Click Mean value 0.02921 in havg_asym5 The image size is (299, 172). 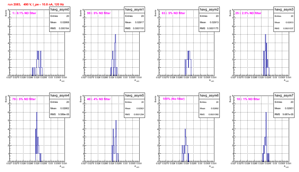[x=140, y=108]
